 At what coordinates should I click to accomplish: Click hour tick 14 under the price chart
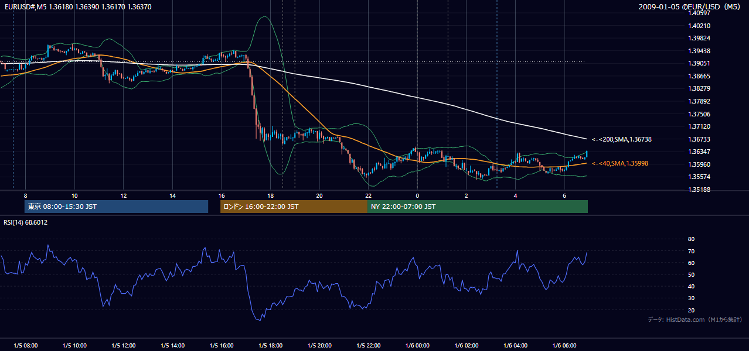[172, 195]
